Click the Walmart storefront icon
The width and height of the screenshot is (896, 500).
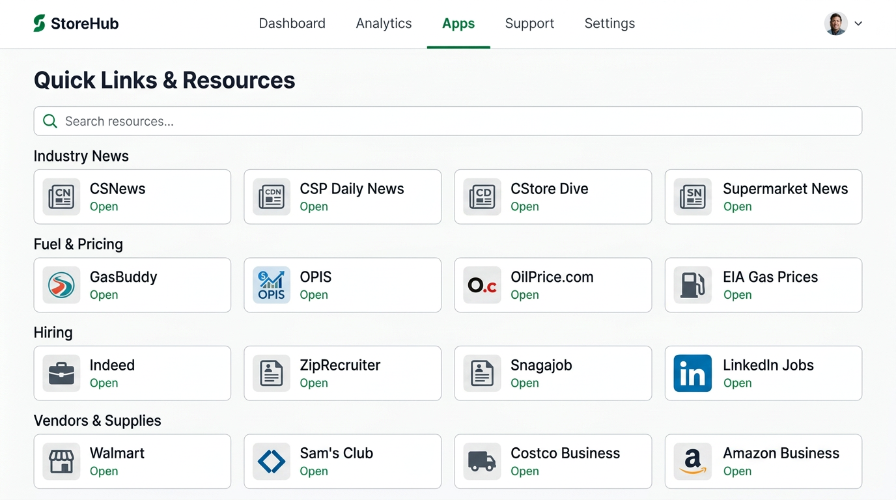[x=62, y=462]
